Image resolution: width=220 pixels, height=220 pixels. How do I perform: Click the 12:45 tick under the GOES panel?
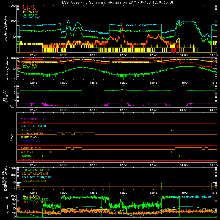[33, 110]
